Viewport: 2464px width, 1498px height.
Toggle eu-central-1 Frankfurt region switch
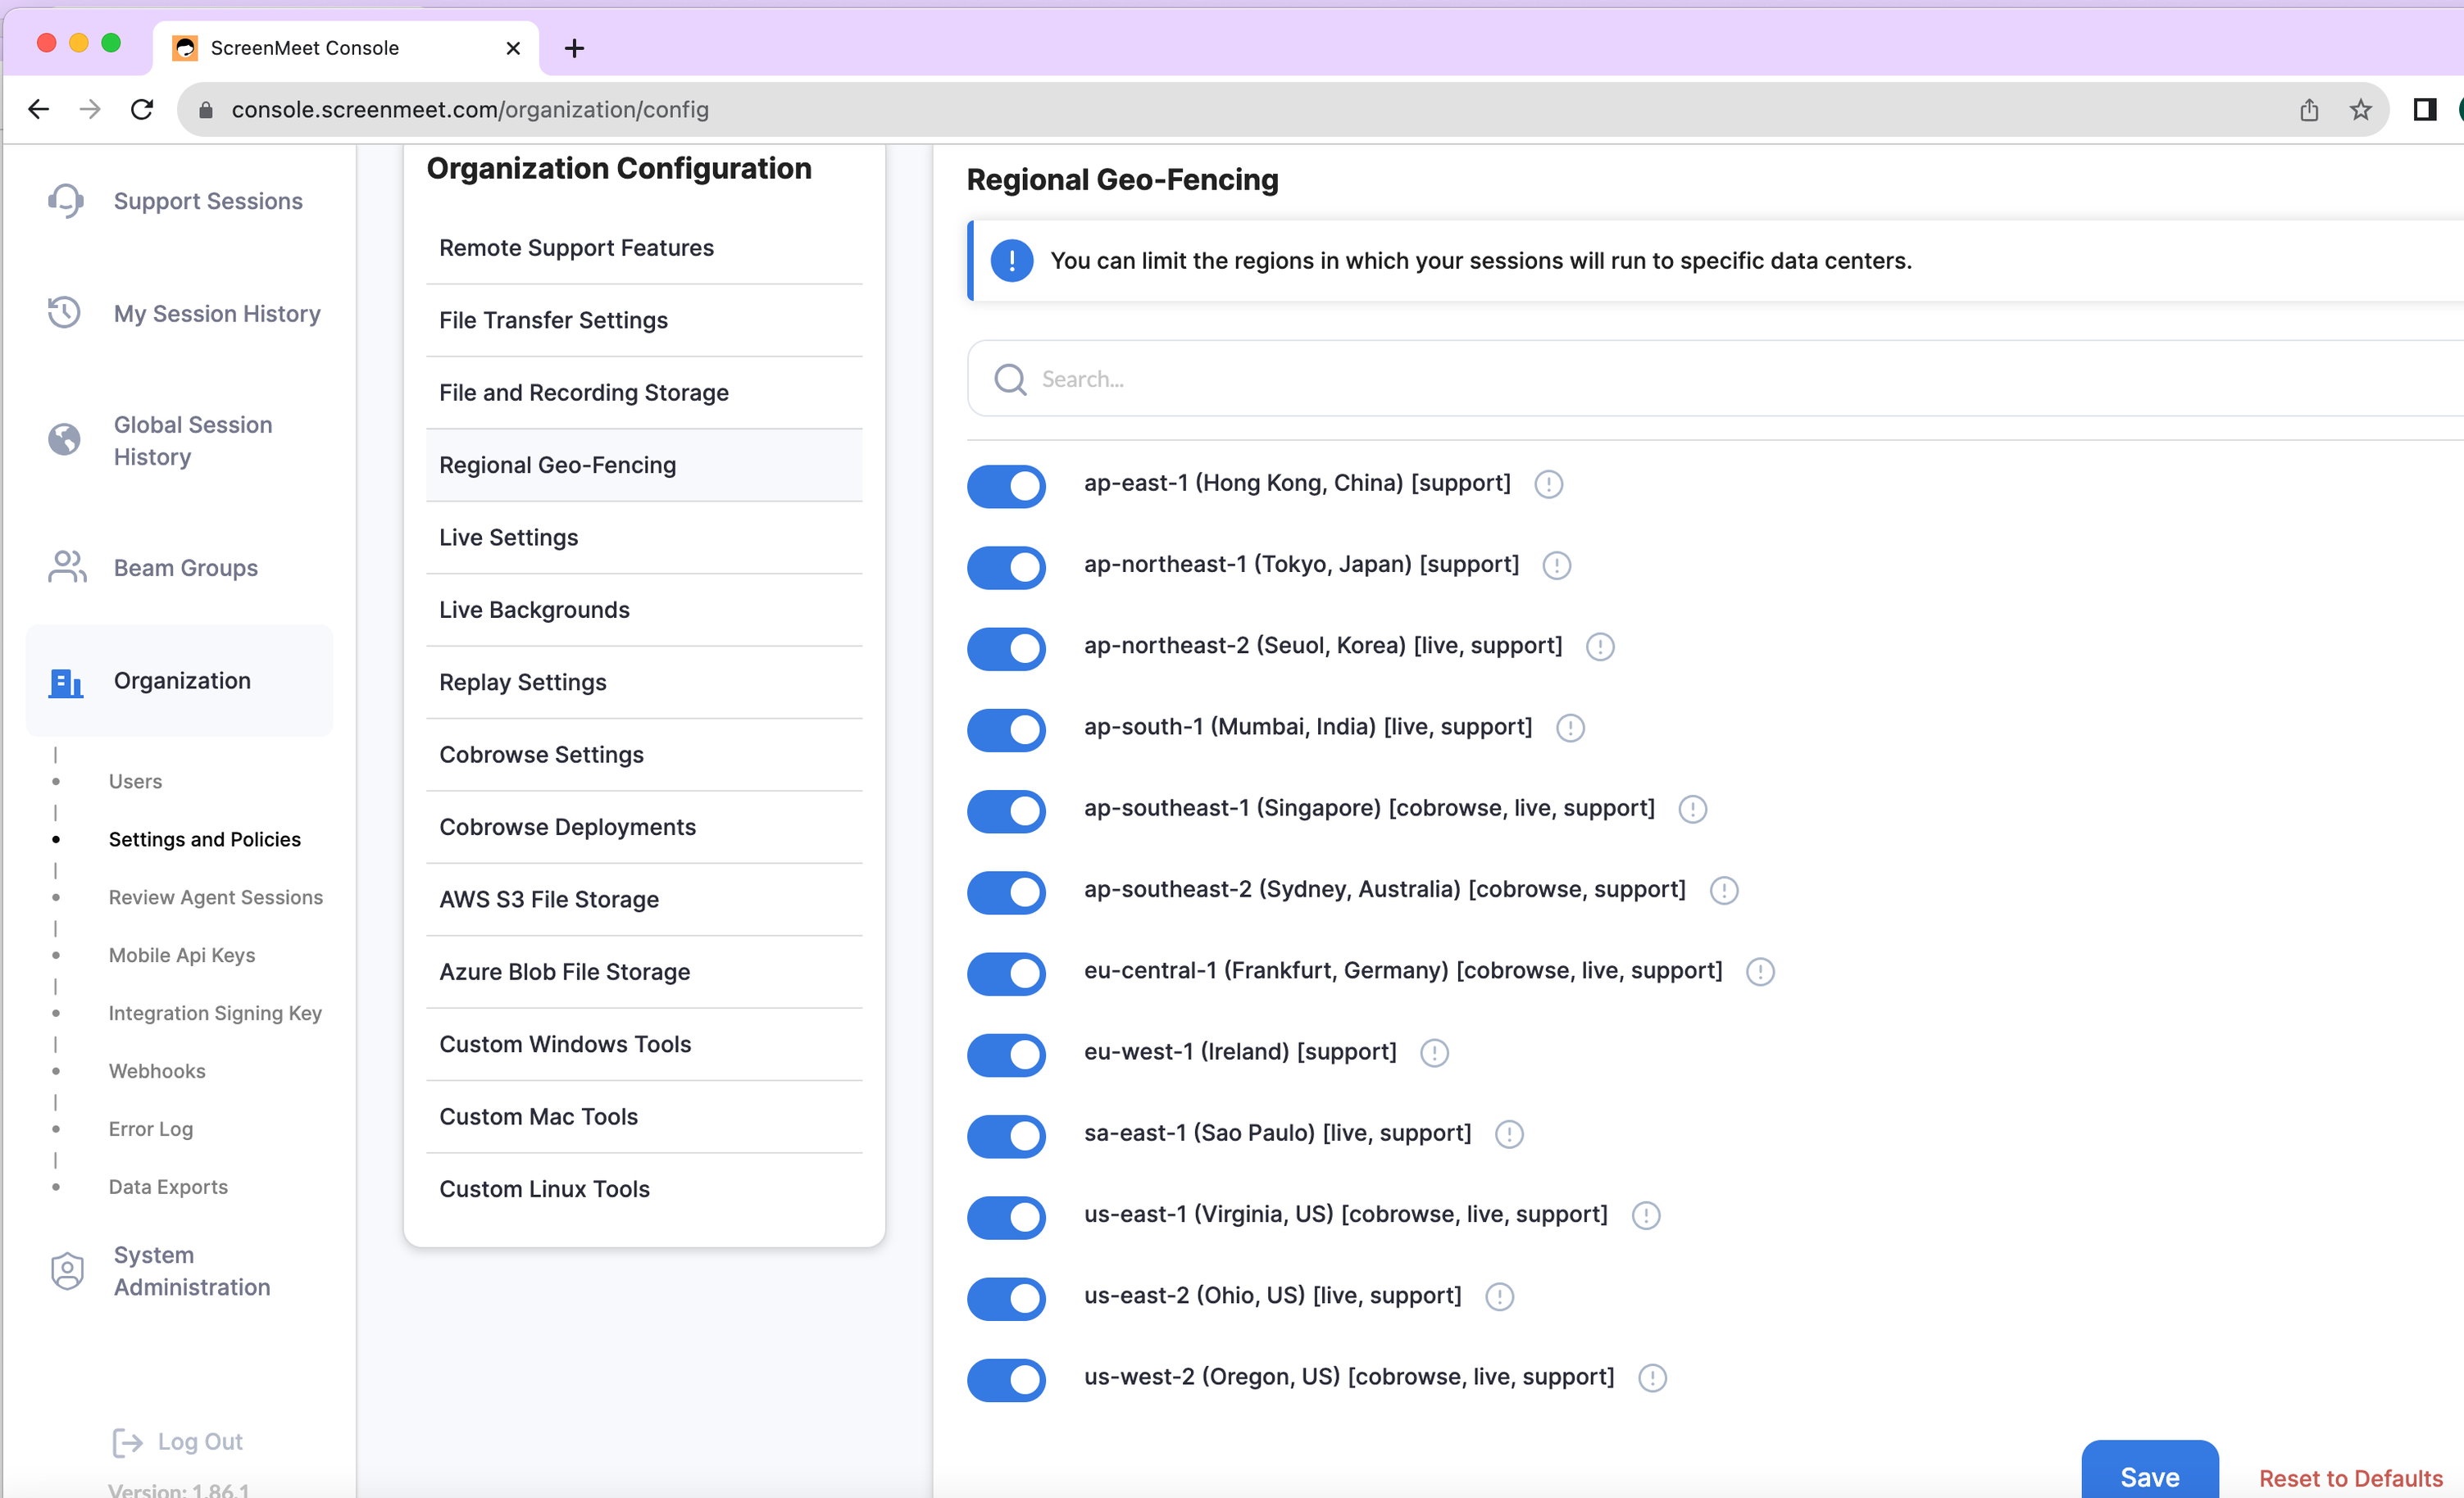(1006, 973)
